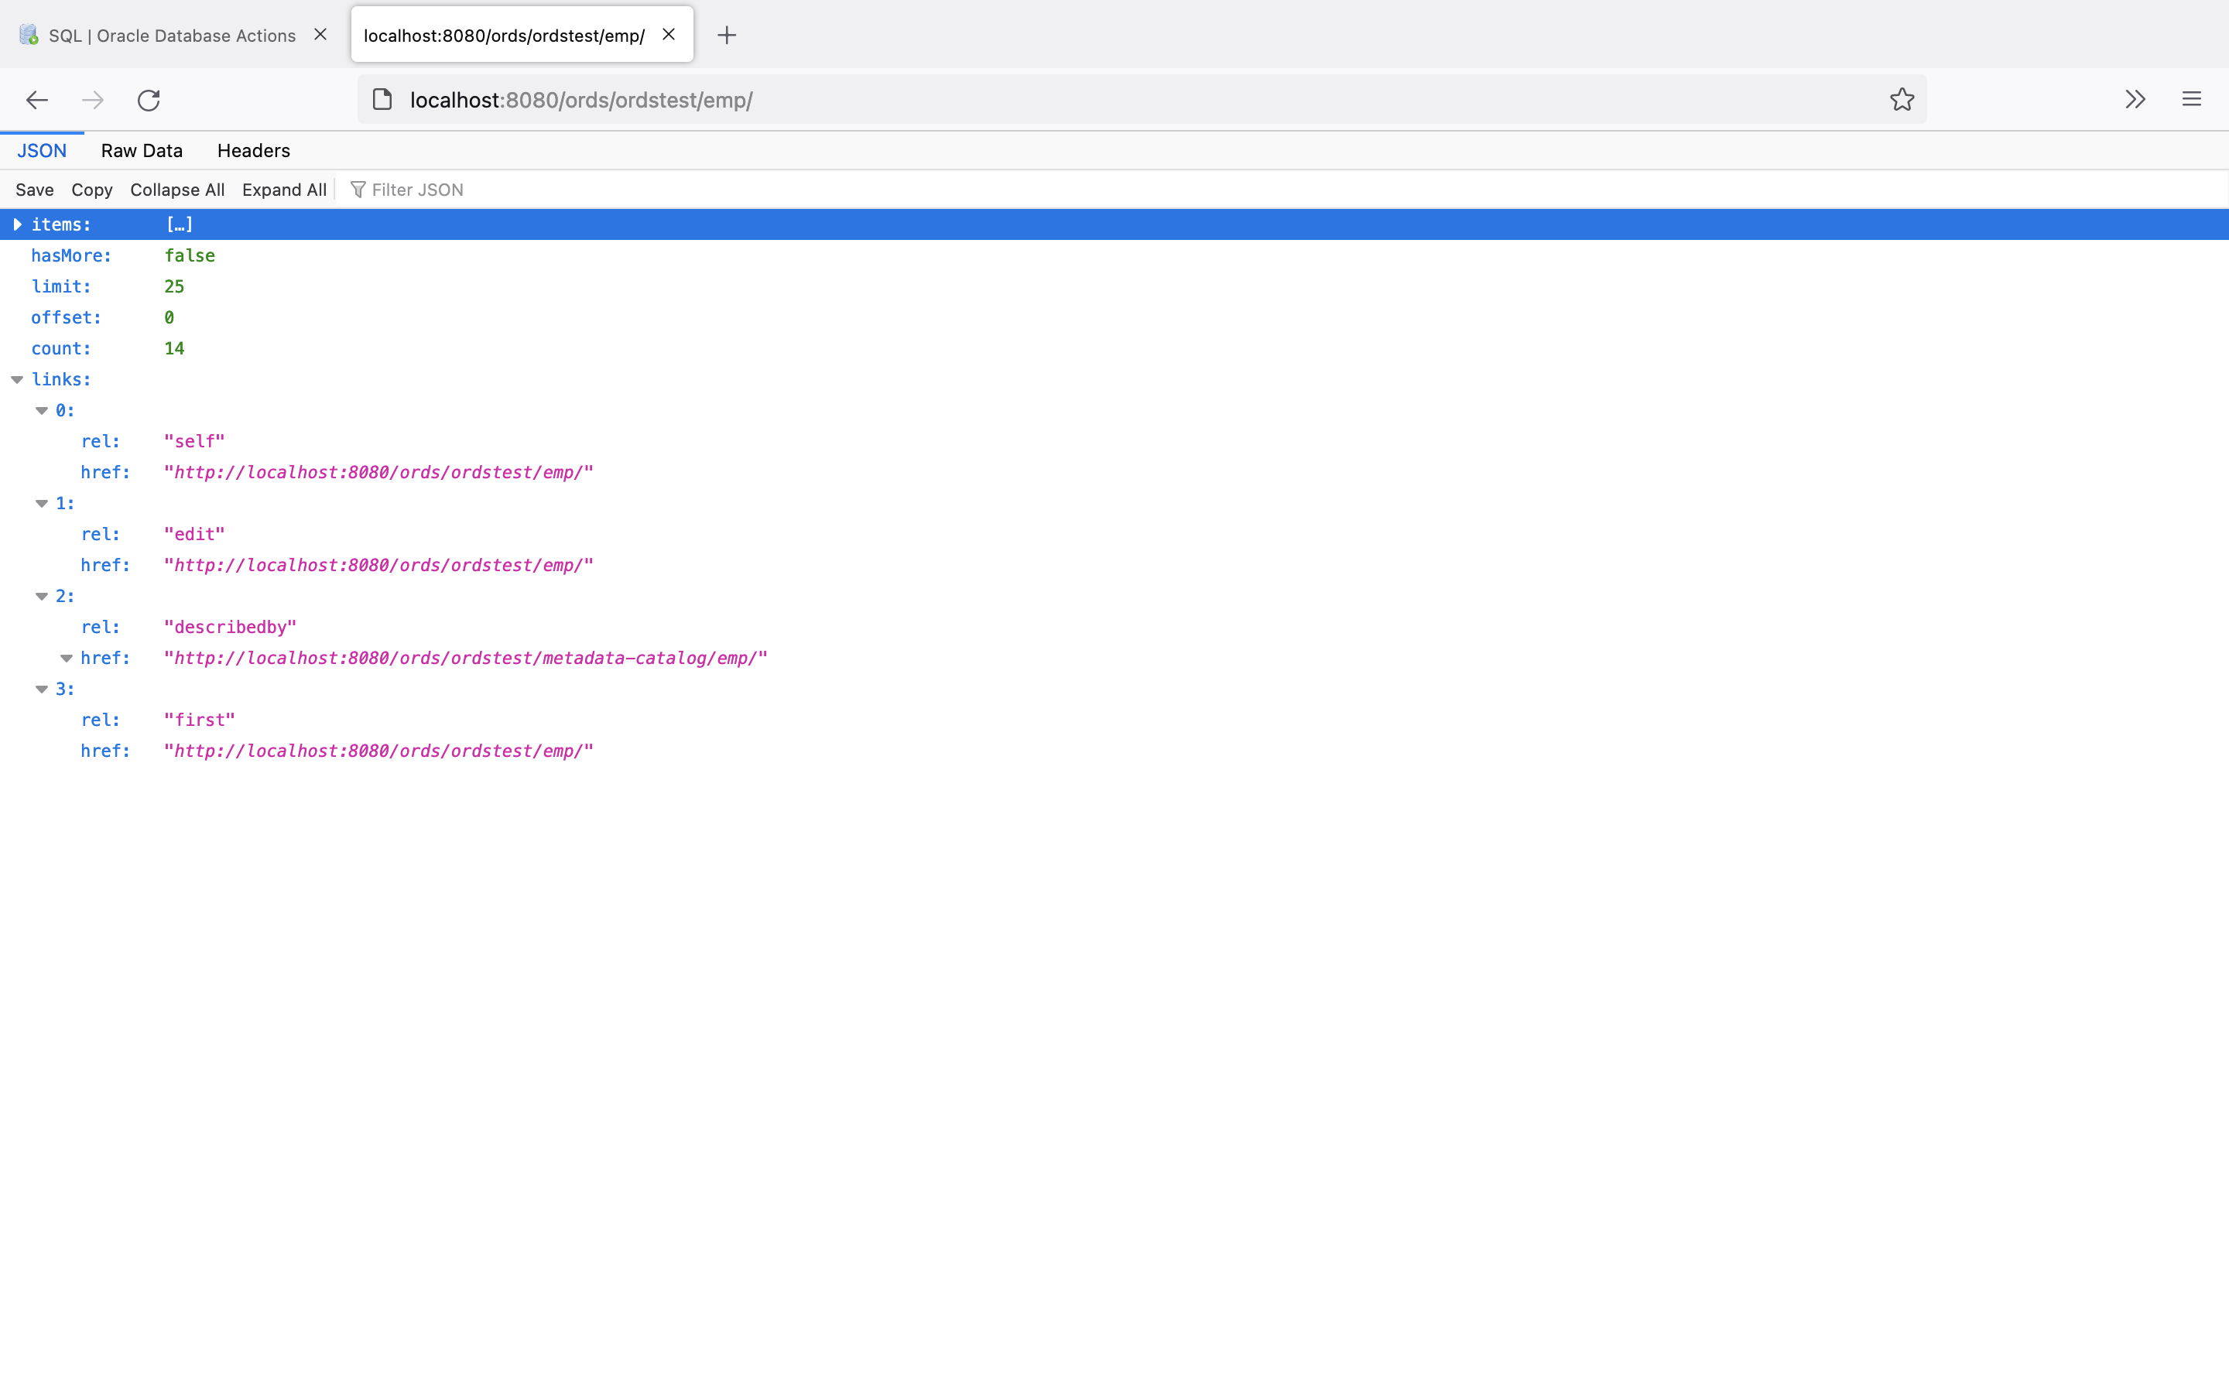Click Expand All
2229x1393 pixels.
coord(284,189)
